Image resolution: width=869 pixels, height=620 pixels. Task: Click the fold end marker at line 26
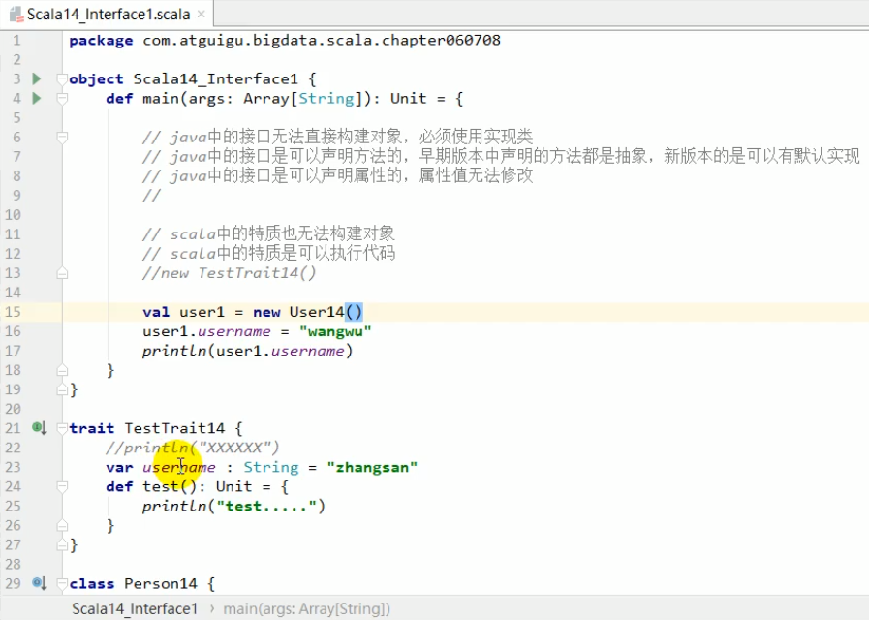pos(62,525)
